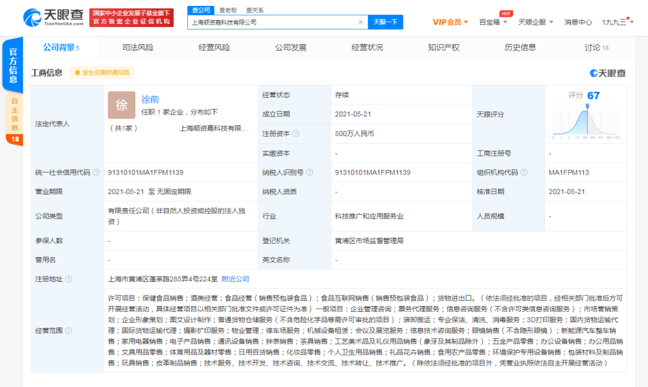
Task: Open the 百宝箱 dropdown
Action: [493, 22]
